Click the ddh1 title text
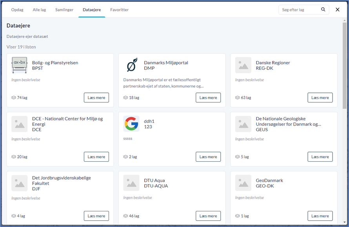349x227 pixels. coord(149,121)
